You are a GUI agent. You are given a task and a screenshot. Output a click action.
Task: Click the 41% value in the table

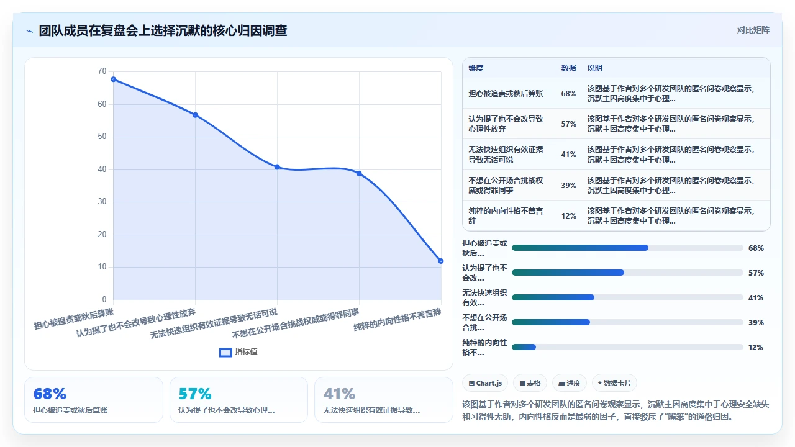[568, 155]
